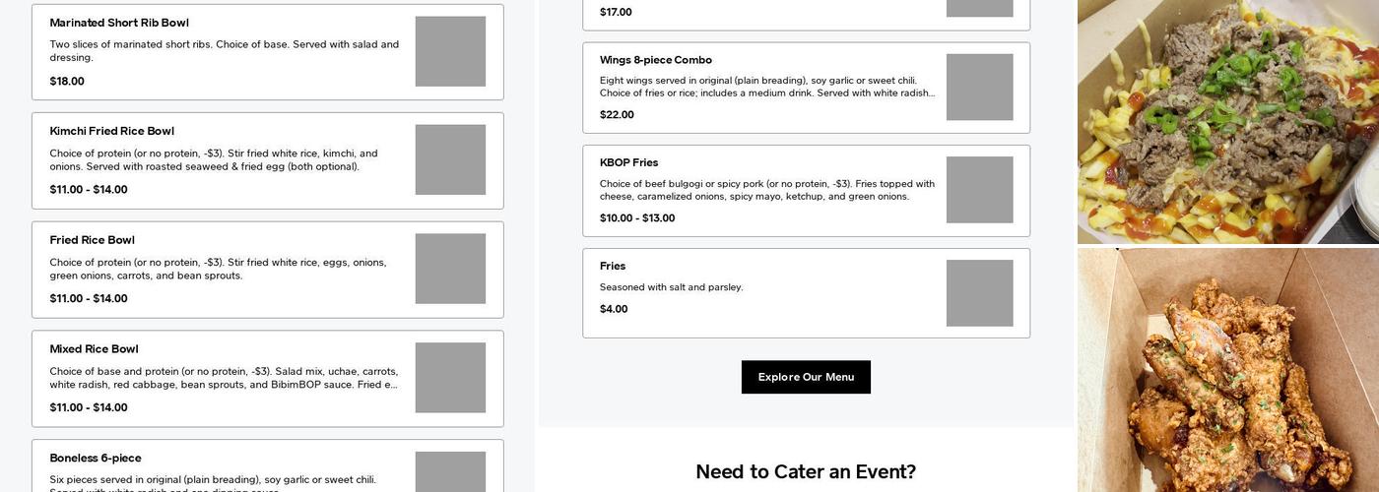Open the fried chicken wings photo
This screenshot has height=492, width=1379.
click(1227, 370)
